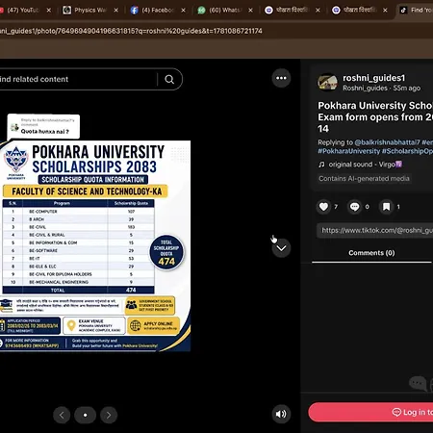Focus the Find related content search field
This screenshot has height=433, width=433.
pyautogui.click(x=77, y=79)
